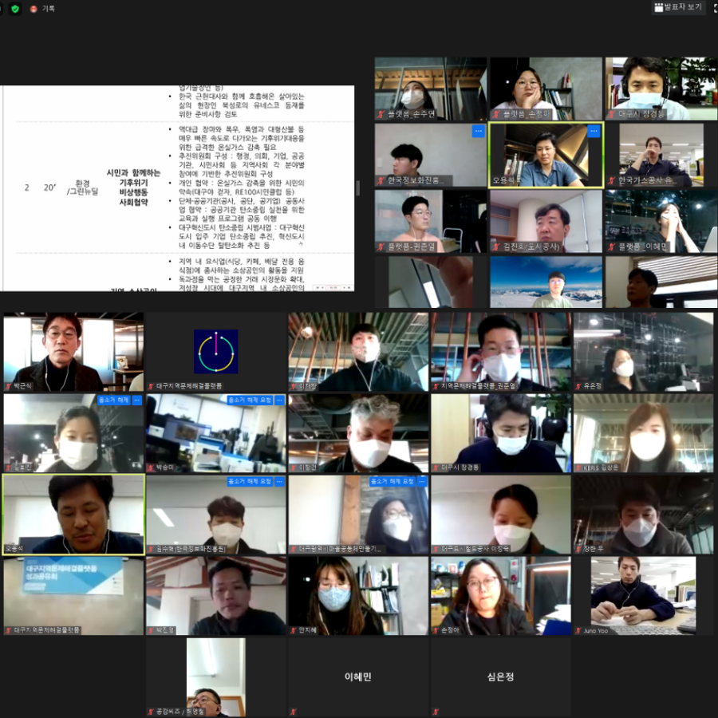Select the 공감씨즈 participant video tile
Viewport: 718px width, 718px height.
(215, 677)
